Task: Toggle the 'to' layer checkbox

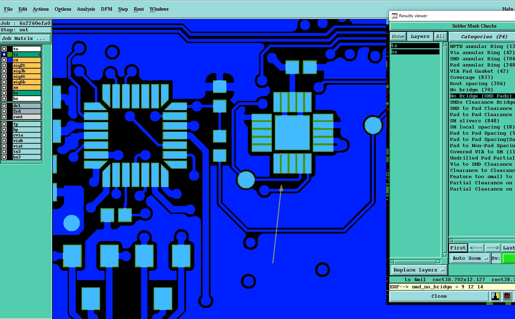Action: 4,49
